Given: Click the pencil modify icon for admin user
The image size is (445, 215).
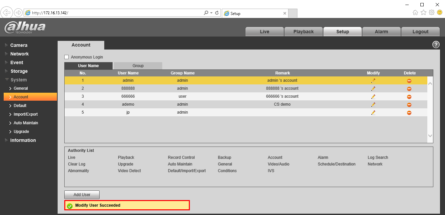Looking at the screenshot, I should pyautogui.click(x=373, y=80).
